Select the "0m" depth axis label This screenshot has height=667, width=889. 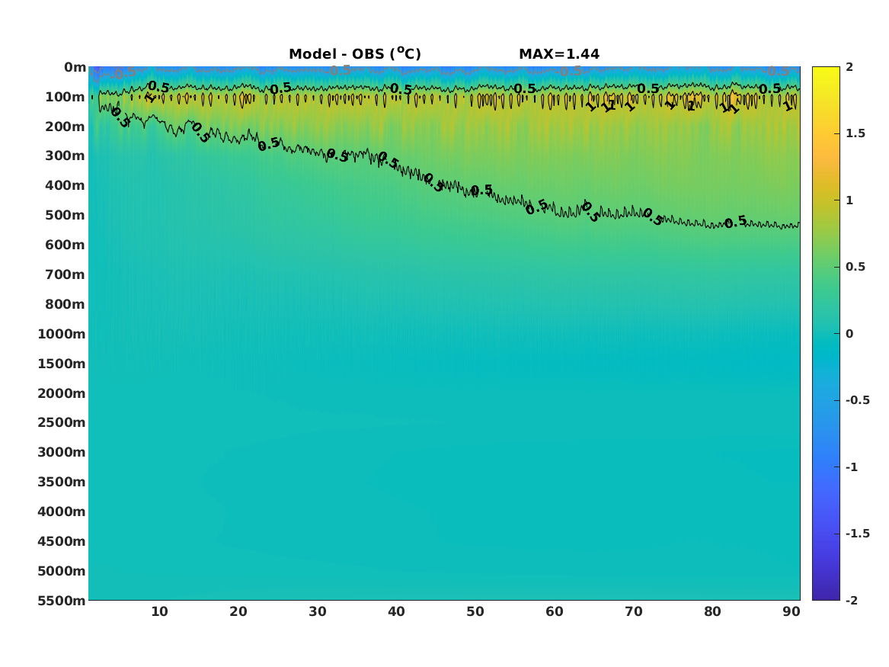(75, 68)
